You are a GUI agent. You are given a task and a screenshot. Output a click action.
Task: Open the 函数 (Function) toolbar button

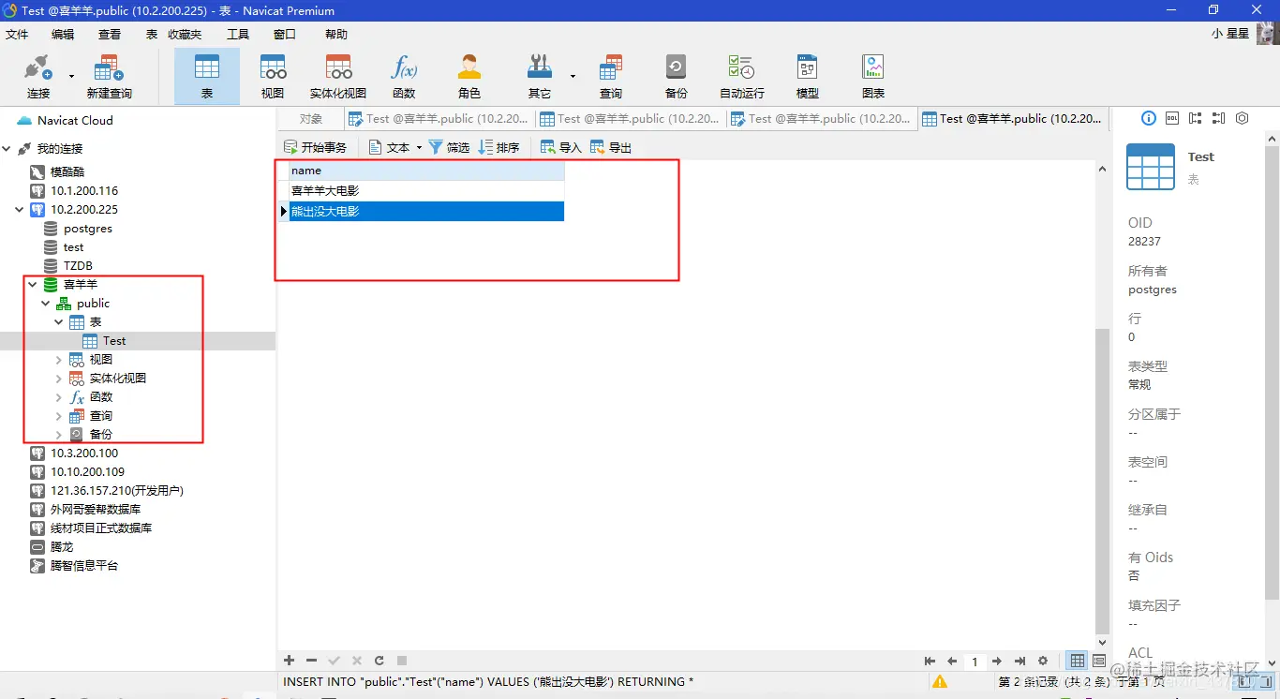tap(404, 77)
